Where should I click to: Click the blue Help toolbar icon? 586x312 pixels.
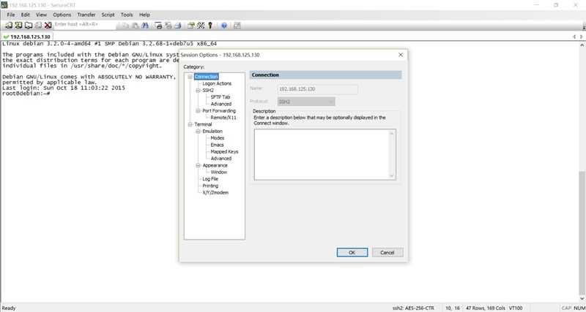[224, 26]
